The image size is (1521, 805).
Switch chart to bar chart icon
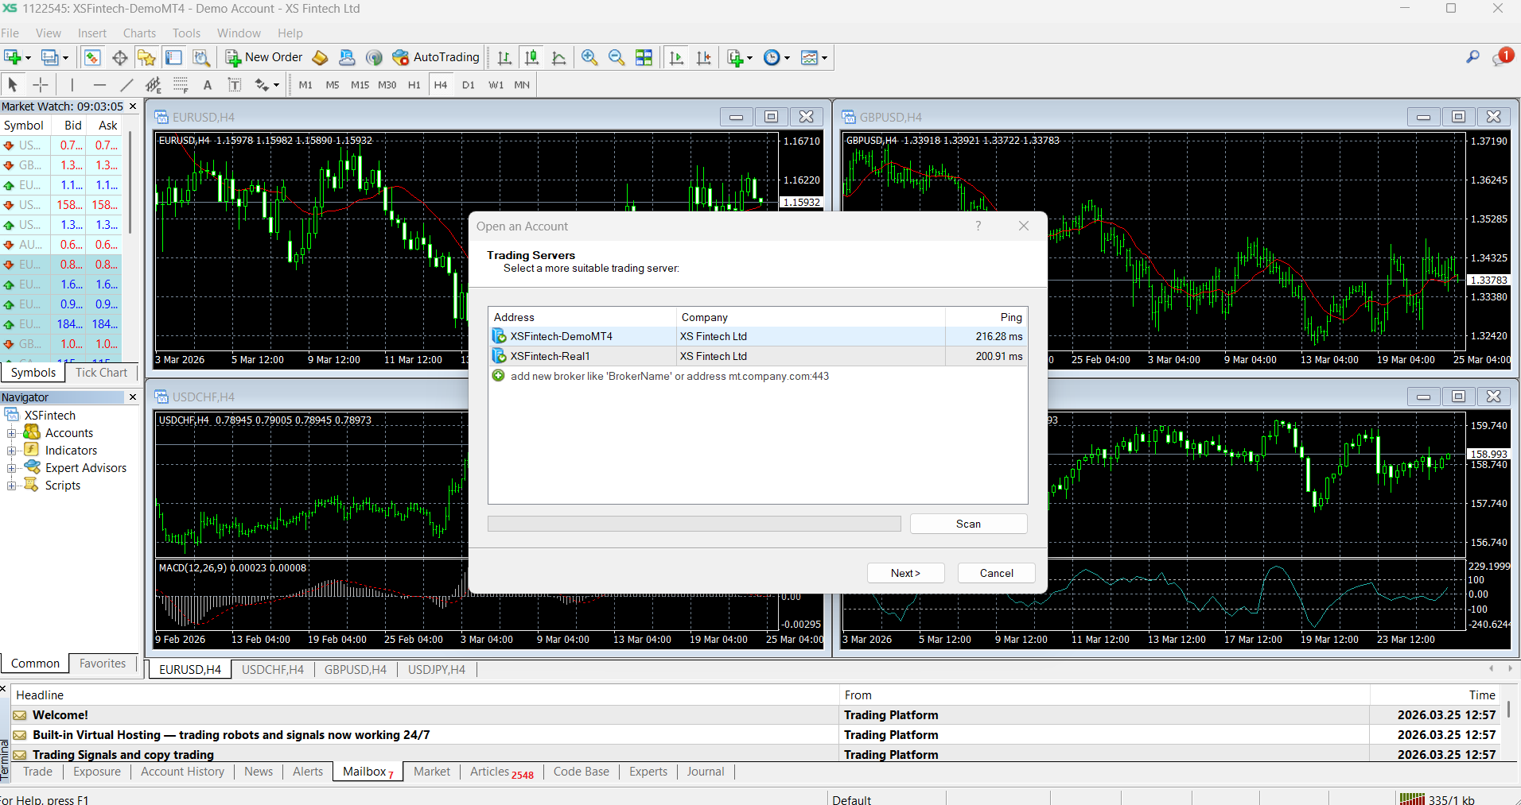[x=504, y=57]
